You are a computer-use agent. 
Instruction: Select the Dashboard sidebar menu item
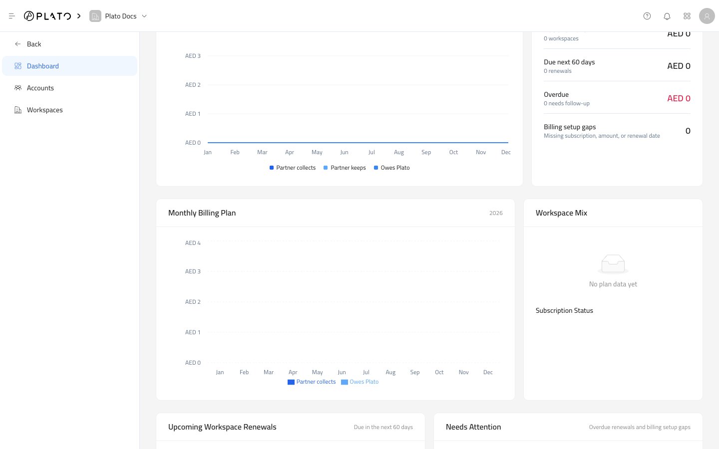(x=70, y=66)
